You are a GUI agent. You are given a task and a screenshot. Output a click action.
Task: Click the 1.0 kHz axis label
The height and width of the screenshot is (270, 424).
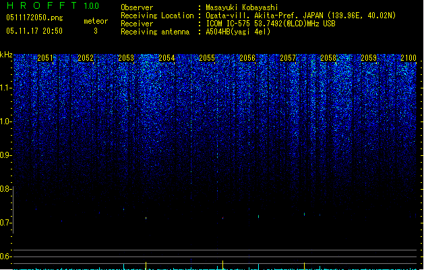point(6,122)
